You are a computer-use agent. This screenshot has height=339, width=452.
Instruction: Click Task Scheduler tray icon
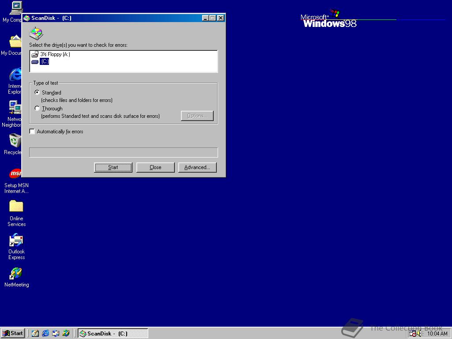(413, 334)
